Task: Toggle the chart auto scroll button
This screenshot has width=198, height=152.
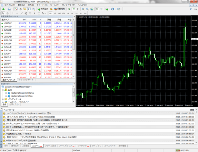Action: click(x=97, y=9)
